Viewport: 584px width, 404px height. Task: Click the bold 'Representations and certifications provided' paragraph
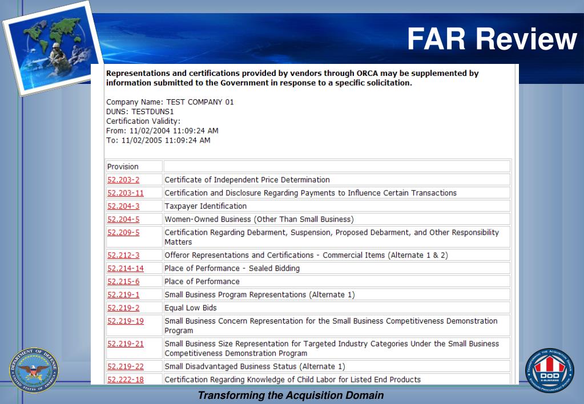tap(292, 78)
